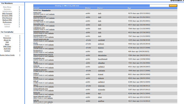
Task: Open the Resources page
Action: (x=7, y=38)
